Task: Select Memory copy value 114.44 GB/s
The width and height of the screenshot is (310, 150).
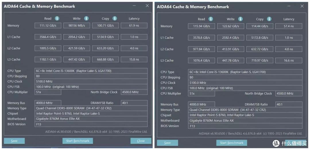Action: [x=260, y=26]
